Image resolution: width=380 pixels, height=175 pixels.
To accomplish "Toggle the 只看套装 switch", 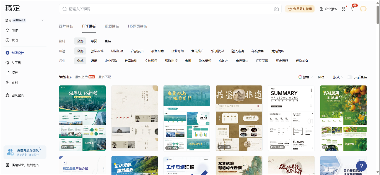I will pyautogui.click(x=349, y=77).
